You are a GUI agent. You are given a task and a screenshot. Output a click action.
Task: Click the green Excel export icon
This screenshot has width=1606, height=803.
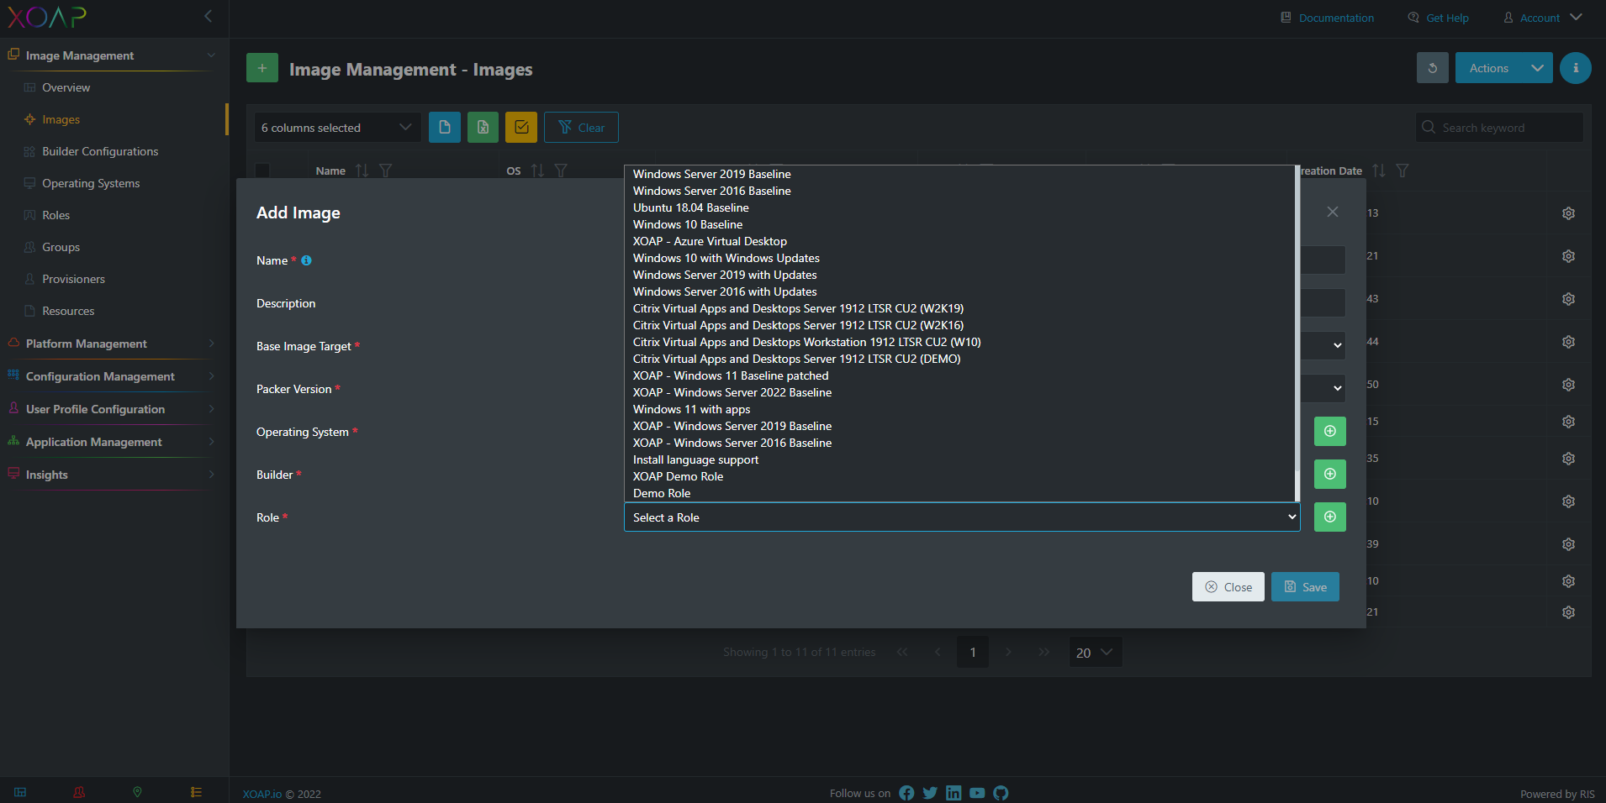483,128
